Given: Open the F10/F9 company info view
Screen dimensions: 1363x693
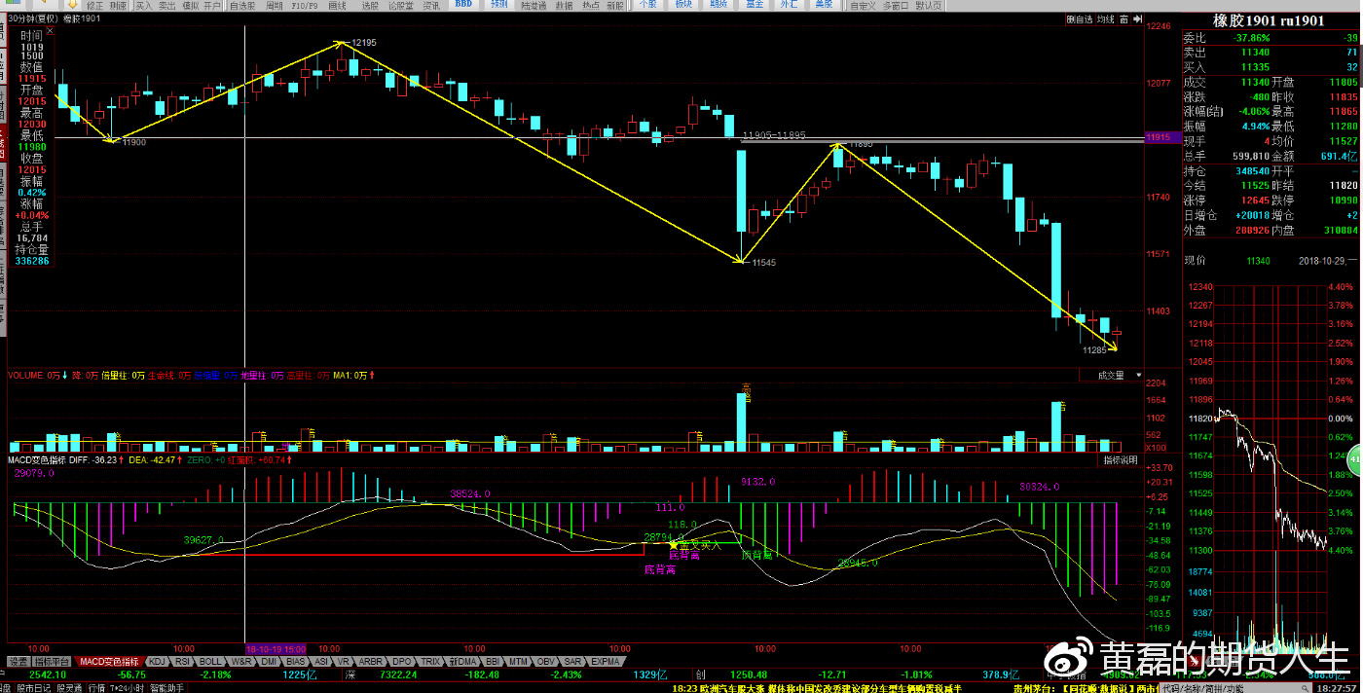Looking at the screenshot, I should 304,5.
